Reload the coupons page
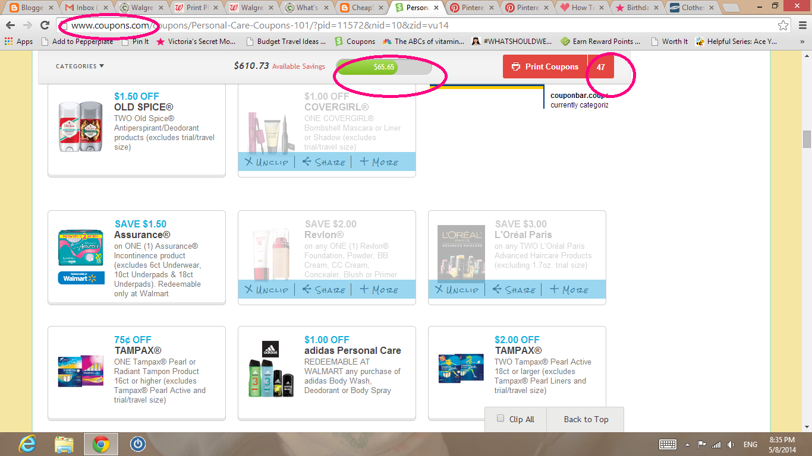 (x=45, y=26)
